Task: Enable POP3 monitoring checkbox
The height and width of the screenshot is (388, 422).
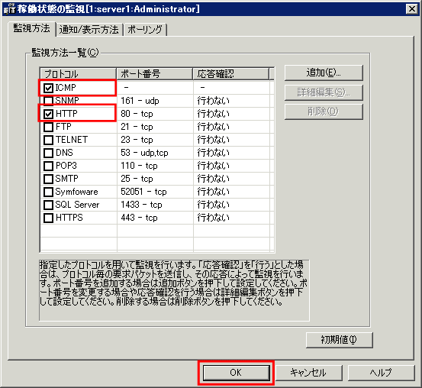Action: pos(48,166)
